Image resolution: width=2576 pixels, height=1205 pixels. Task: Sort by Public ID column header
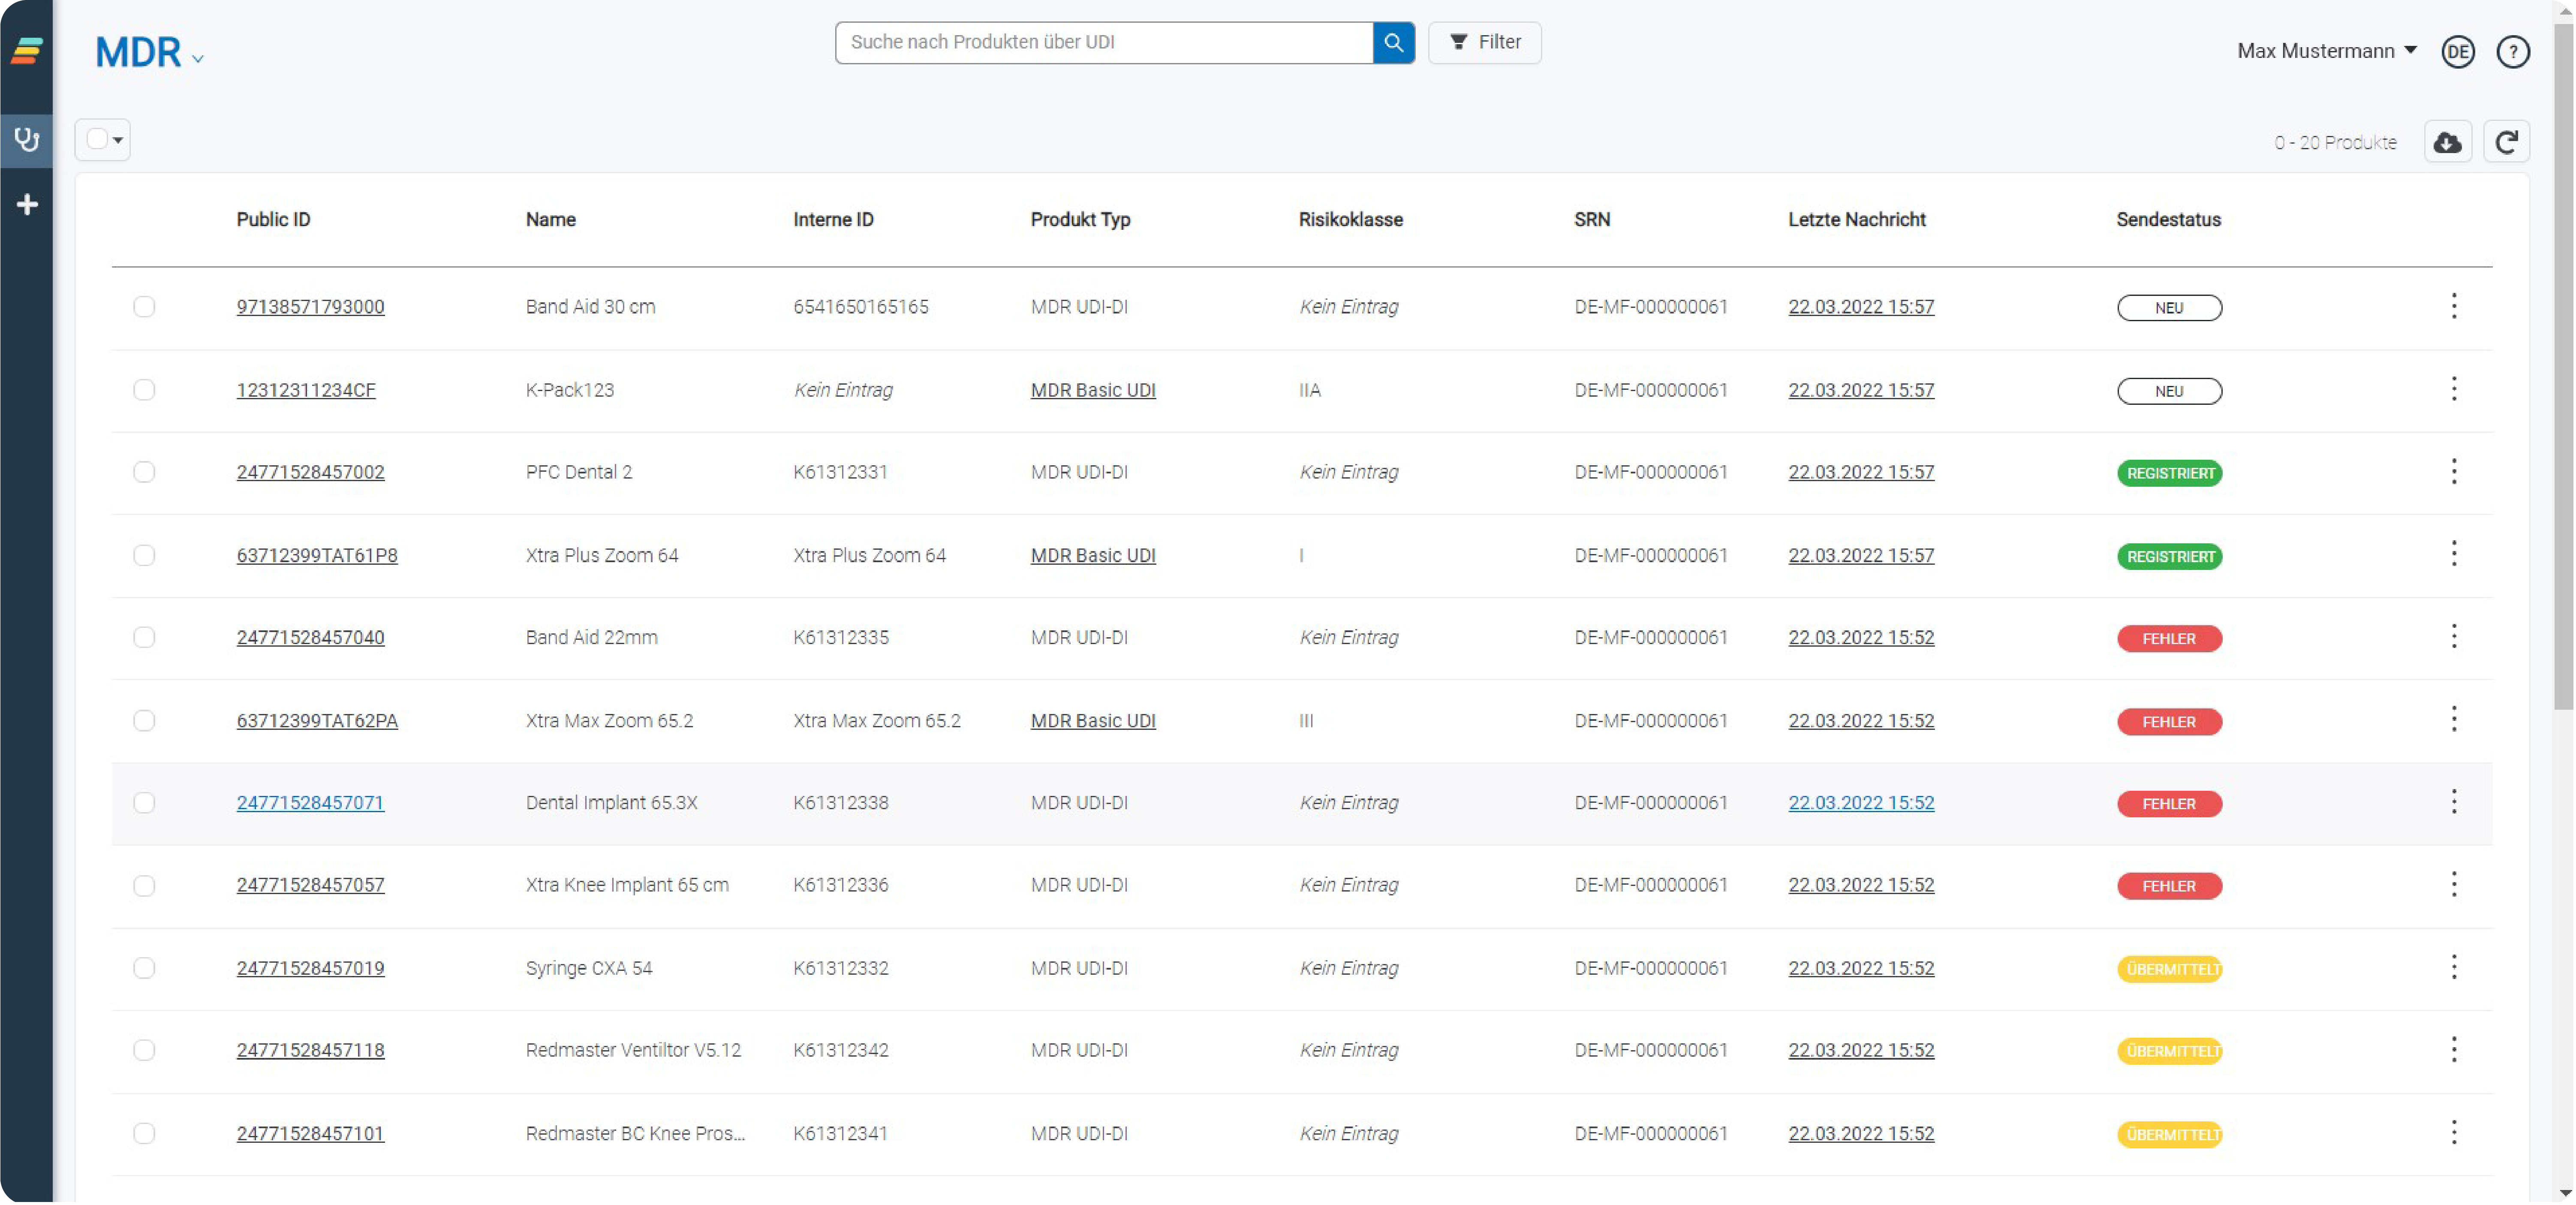(273, 219)
